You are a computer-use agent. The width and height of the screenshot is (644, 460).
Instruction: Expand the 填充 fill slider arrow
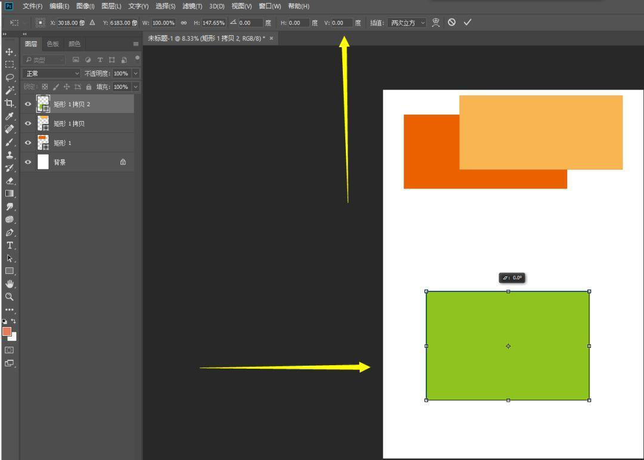pos(135,87)
